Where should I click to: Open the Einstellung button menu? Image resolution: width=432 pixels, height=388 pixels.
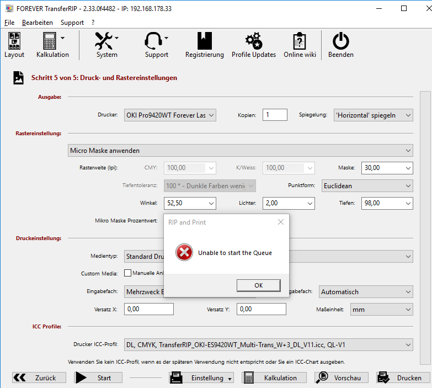pos(201,378)
